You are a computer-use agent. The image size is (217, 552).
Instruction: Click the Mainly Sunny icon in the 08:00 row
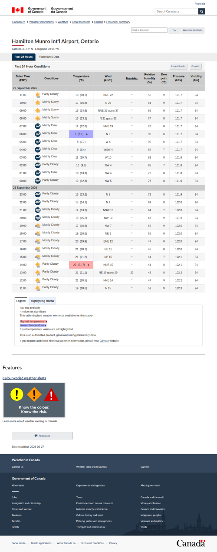click(38, 118)
